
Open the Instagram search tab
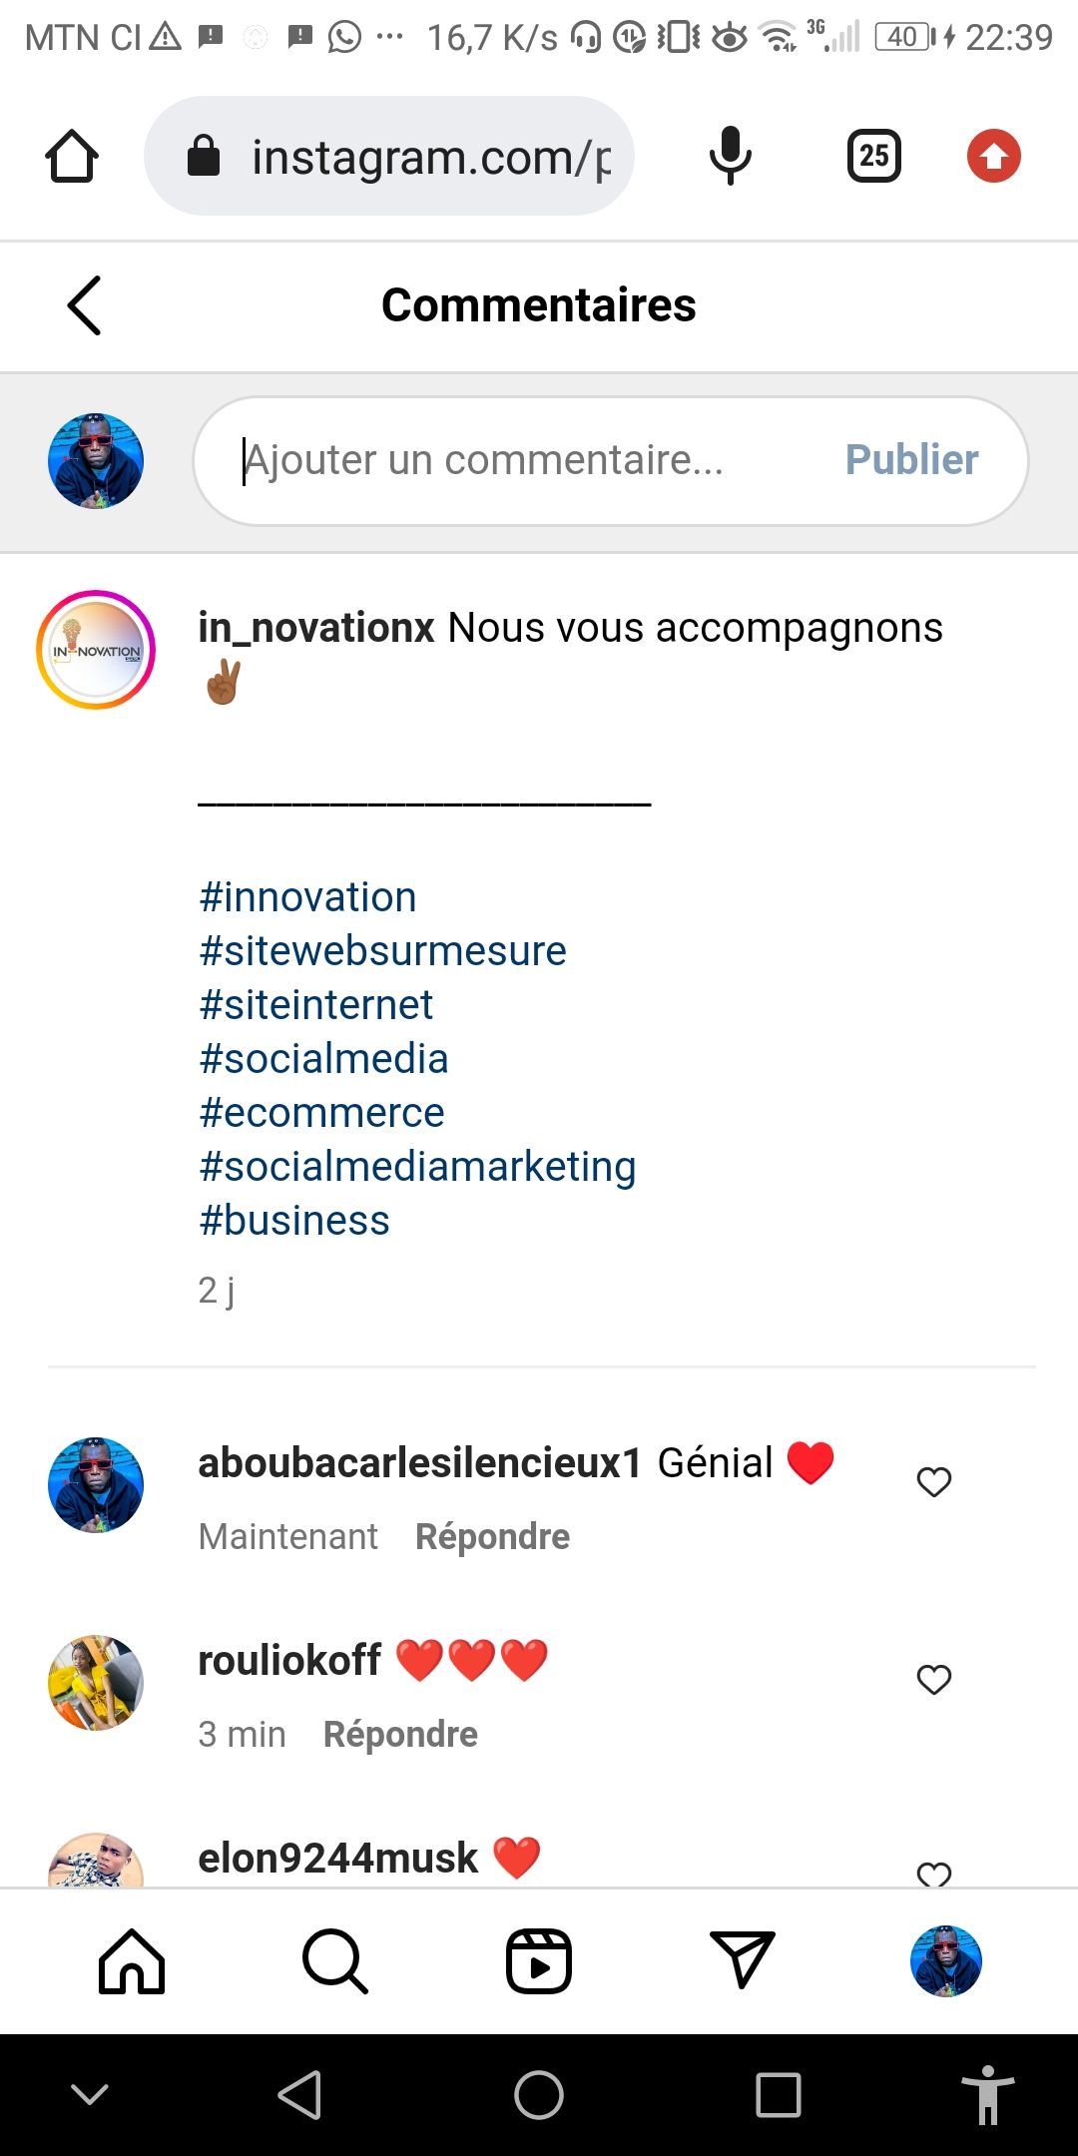[335, 1961]
